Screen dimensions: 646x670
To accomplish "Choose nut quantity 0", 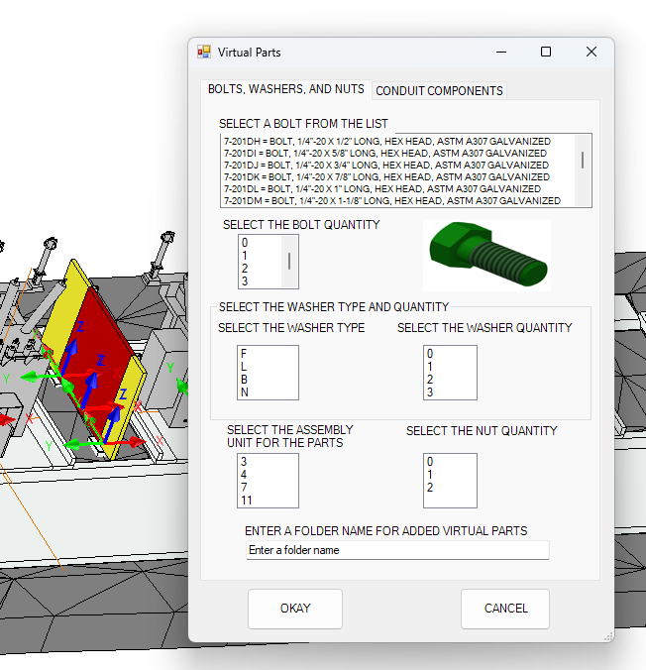I will (x=450, y=462).
